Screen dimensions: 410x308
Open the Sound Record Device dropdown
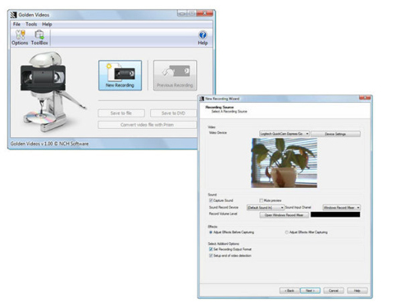tap(266, 208)
